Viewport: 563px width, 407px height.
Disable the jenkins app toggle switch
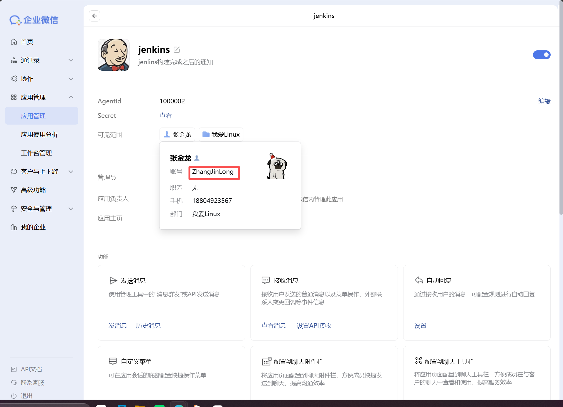[542, 55]
